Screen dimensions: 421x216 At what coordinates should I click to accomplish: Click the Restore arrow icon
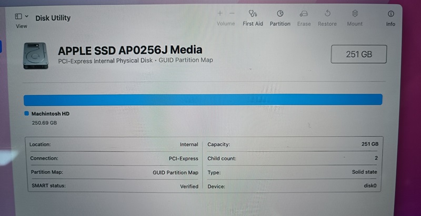coord(327,13)
